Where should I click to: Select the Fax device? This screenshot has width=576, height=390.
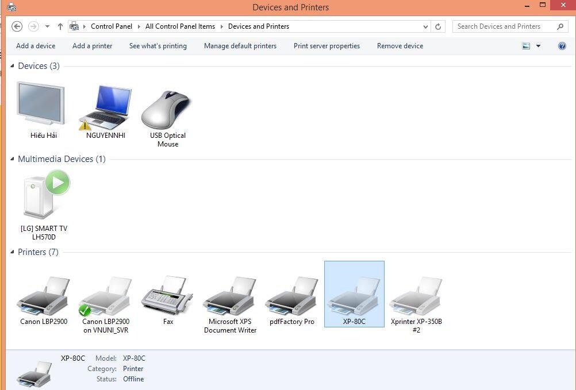point(168,301)
